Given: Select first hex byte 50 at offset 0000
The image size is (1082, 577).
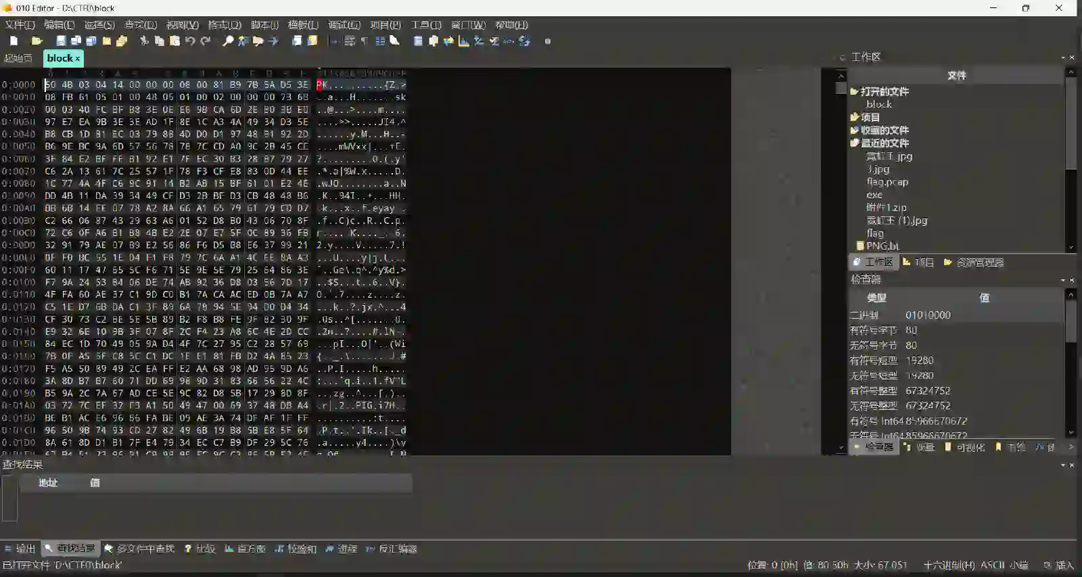Looking at the screenshot, I should 50,85.
